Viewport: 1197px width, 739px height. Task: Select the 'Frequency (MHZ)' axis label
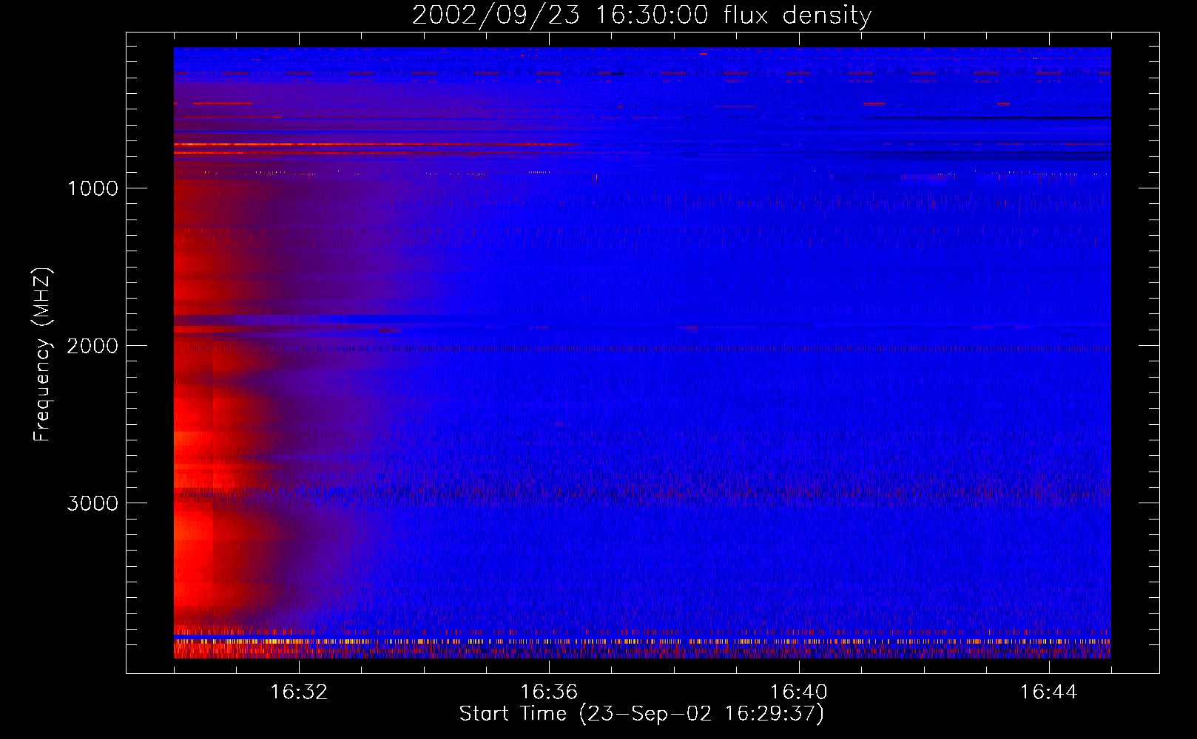click(42, 355)
